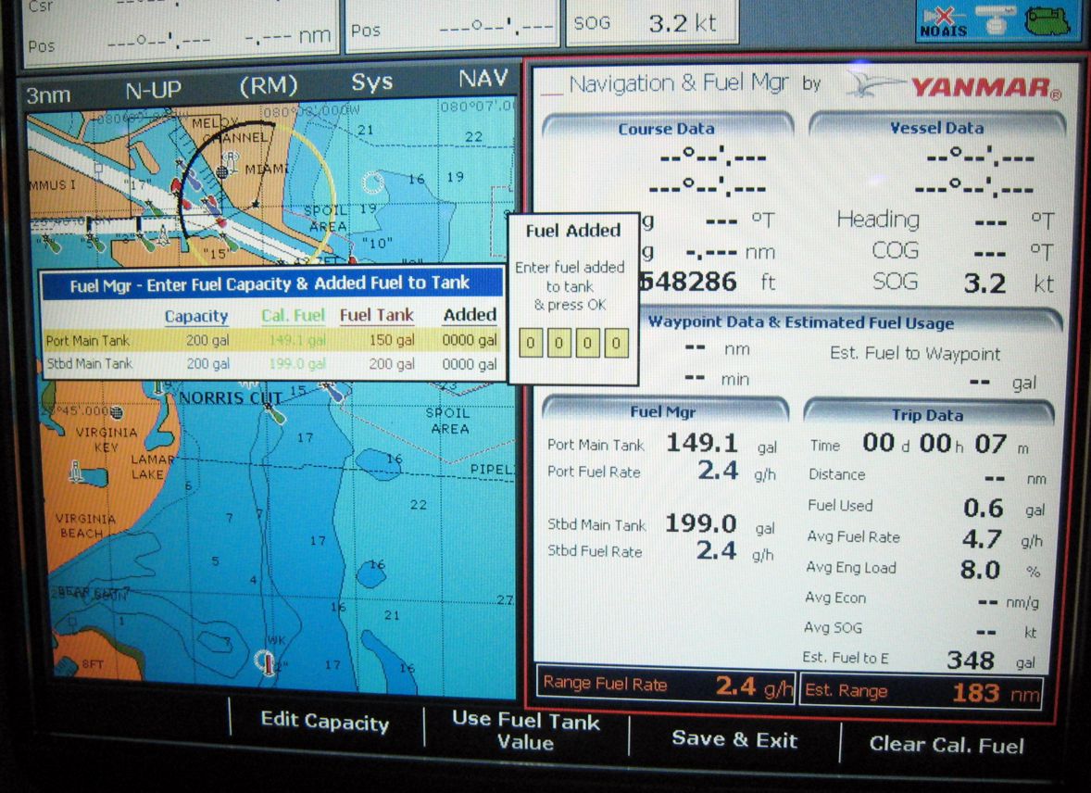Choose Use Fuel Tank Value soft key
Screen dimensions: 1091x793
tap(525, 730)
